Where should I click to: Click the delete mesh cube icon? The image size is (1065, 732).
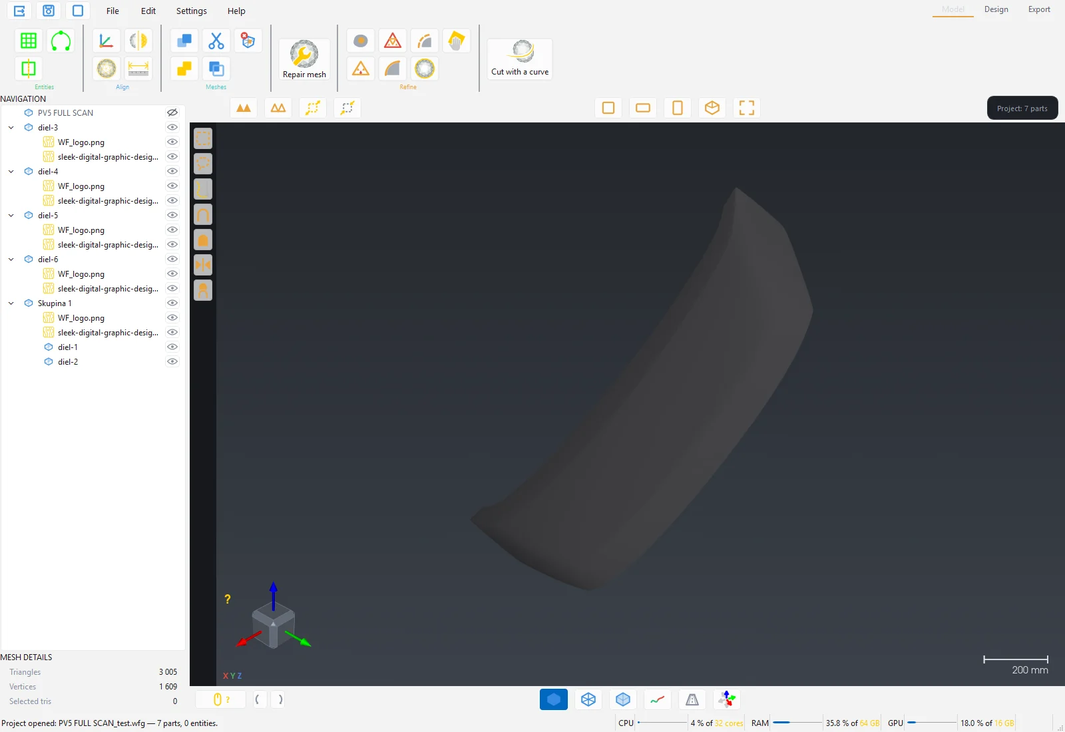pos(248,41)
